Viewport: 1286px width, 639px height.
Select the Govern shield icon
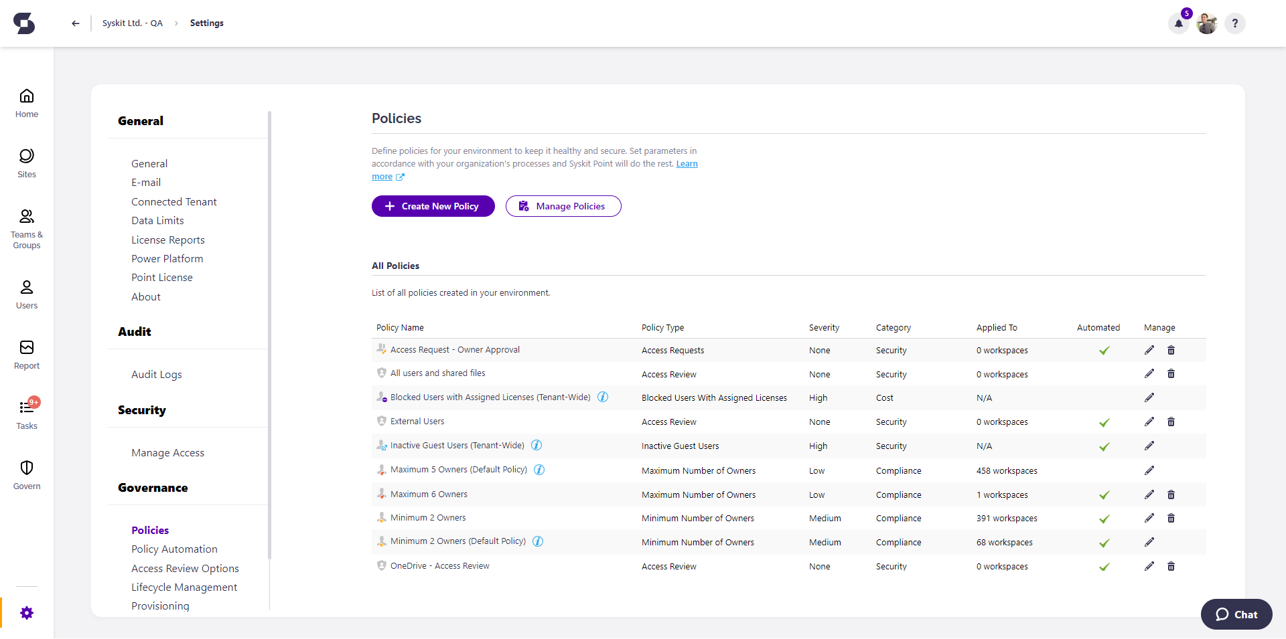point(26,474)
